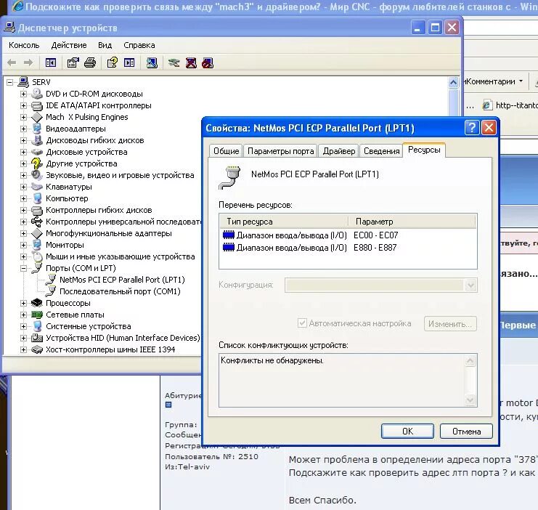Viewport: 538px width, 510px height.
Task: Toggle Автоматическая настройка checkbox
Action: point(302,323)
